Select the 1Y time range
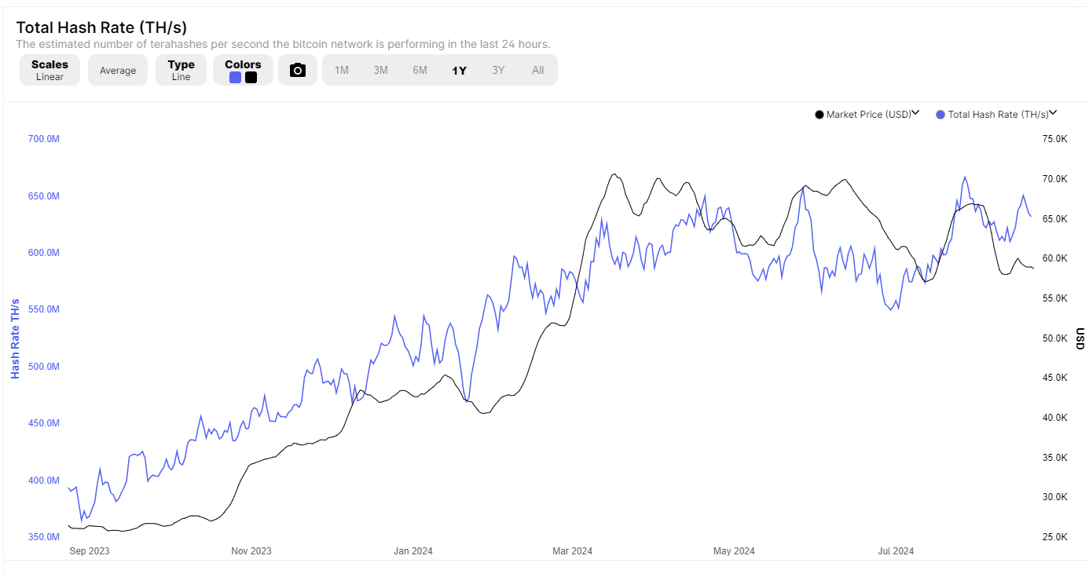The height and width of the screenshot is (574, 1089). [x=460, y=70]
